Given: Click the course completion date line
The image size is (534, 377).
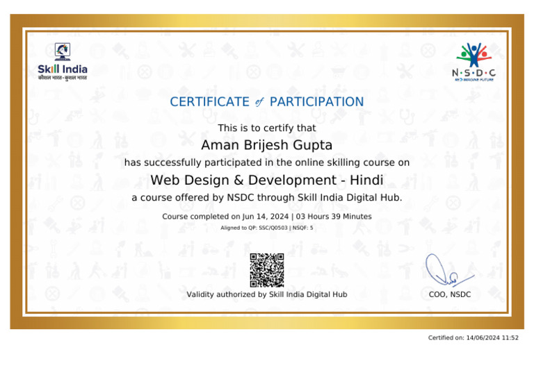Looking at the screenshot, I should click(x=267, y=217).
